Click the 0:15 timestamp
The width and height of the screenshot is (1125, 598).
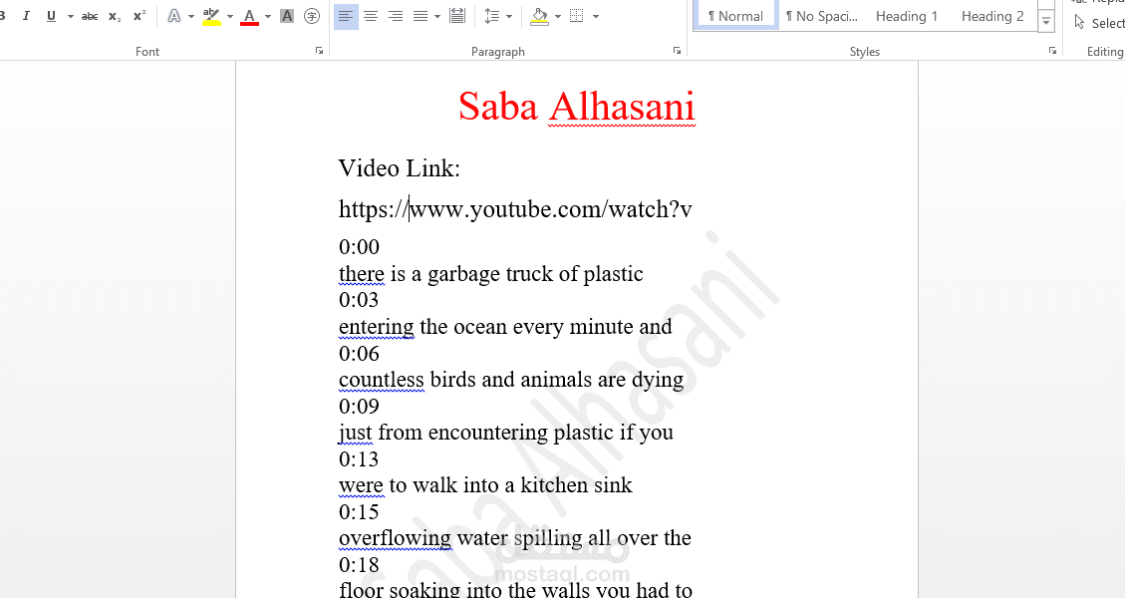point(359,512)
